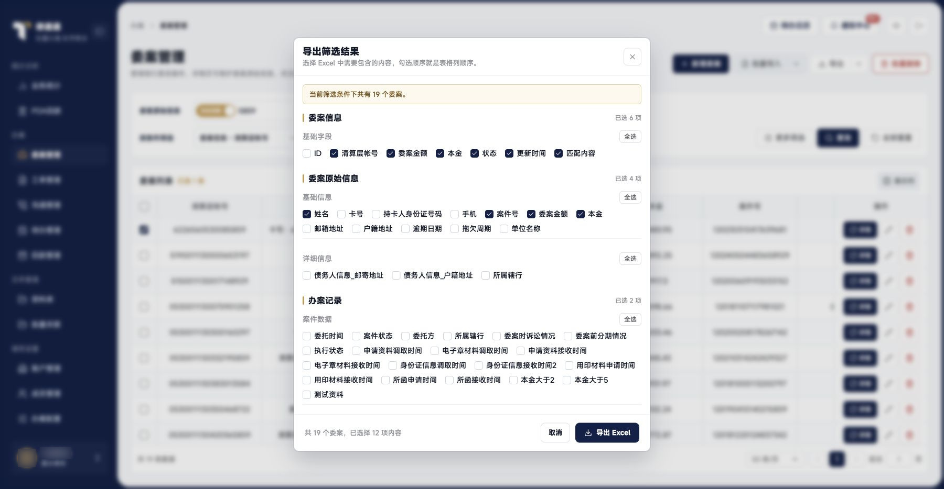Check the 持卡人身份证号码 checkbox
The height and width of the screenshot is (489, 944).
click(x=376, y=214)
